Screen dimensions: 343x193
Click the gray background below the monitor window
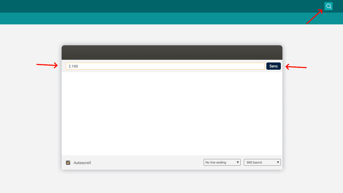point(171,182)
